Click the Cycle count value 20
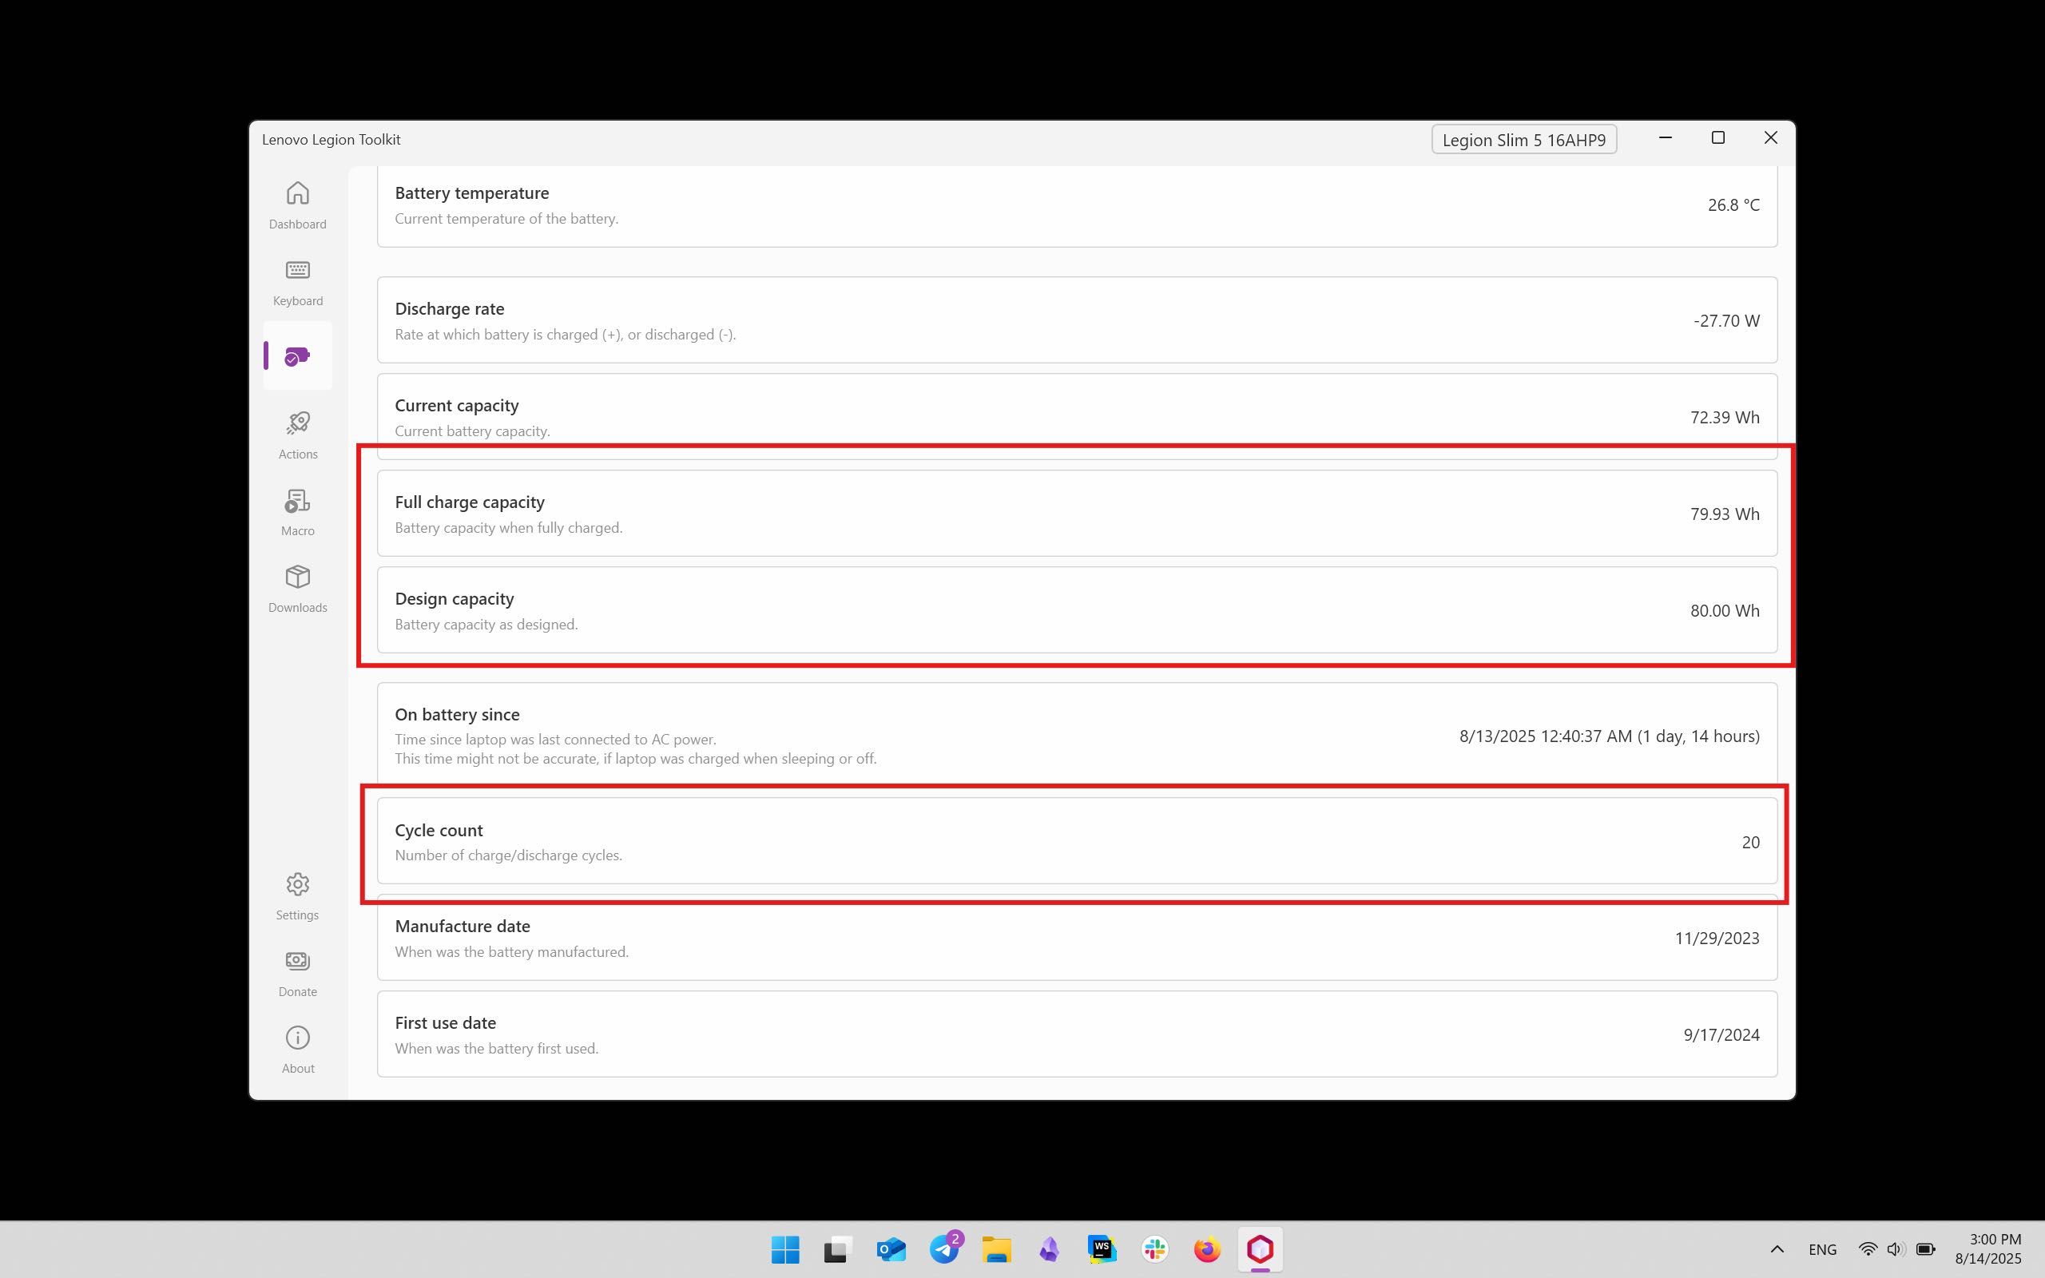 [1750, 842]
